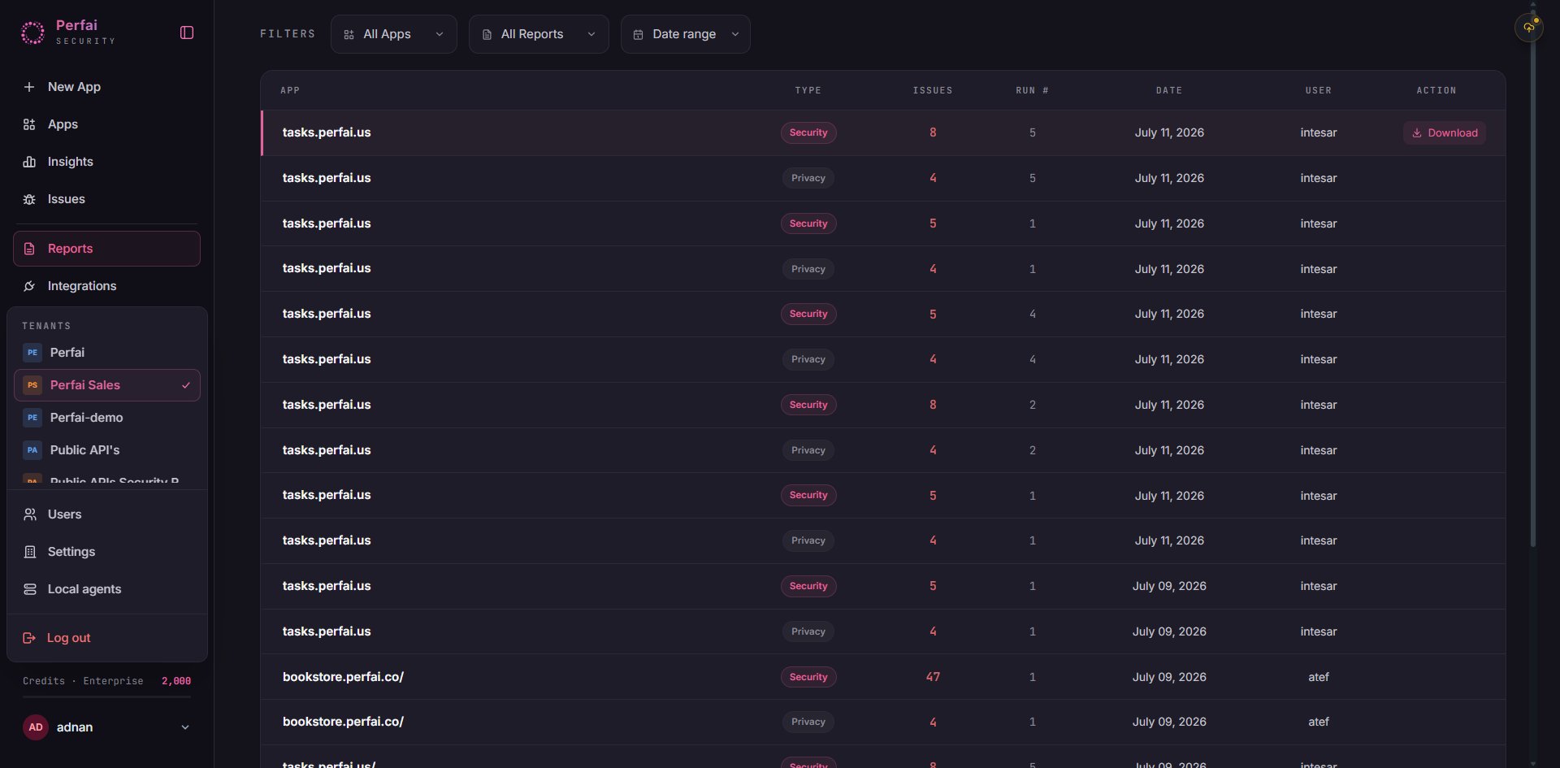The height and width of the screenshot is (768, 1560).
Task: Click the TYPE column header
Action: (808, 90)
